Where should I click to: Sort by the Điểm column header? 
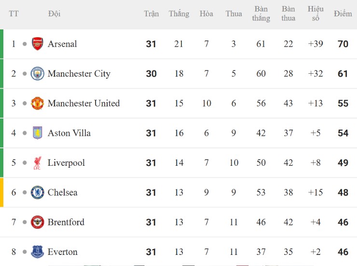[x=343, y=13]
